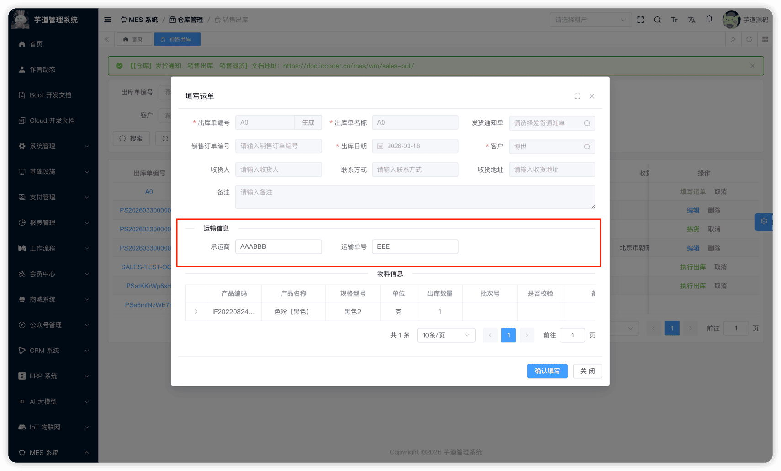This screenshot has width=781, height=471.
Task: Collapse sidebar with the hamburger icon
Action: point(107,20)
